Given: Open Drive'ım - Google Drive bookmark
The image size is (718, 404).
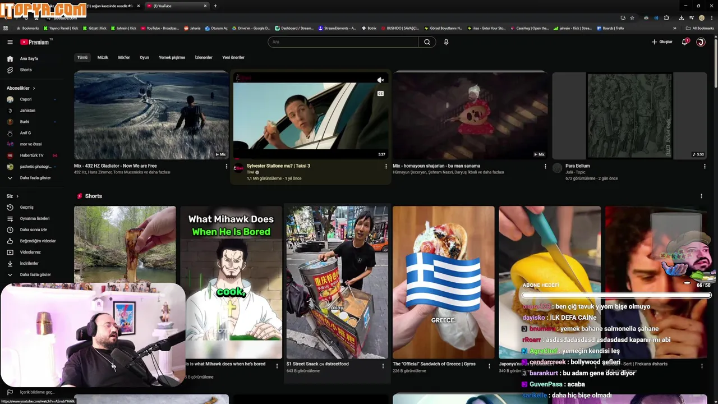Looking at the screenshot, I should click(251, 28).
